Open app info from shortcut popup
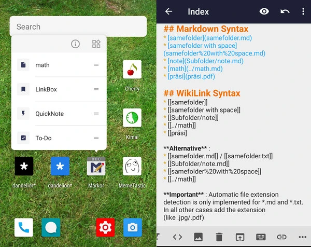Screen dimensions: 311x247 (76, 44)
